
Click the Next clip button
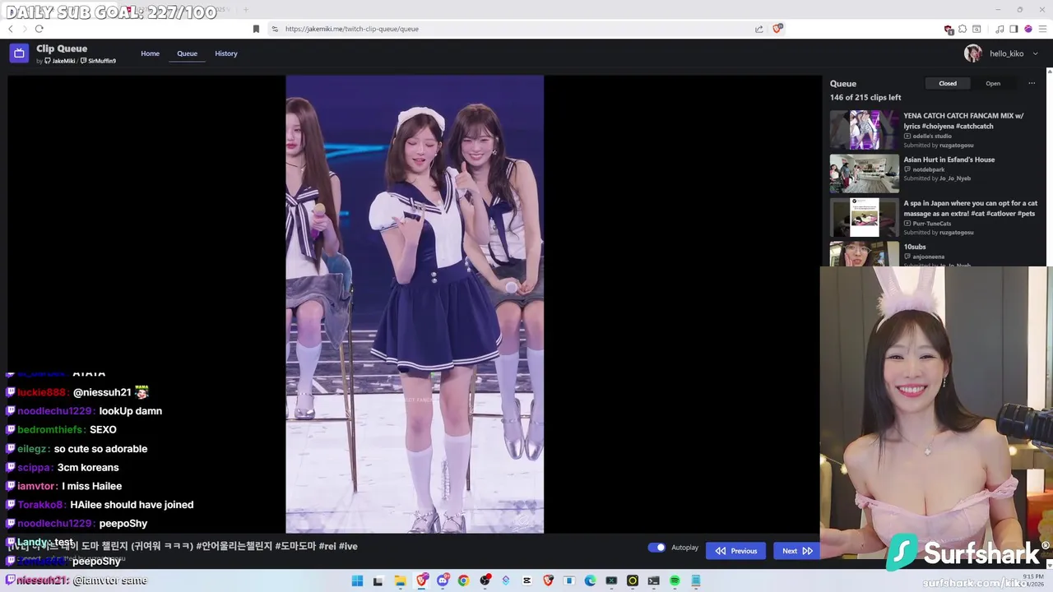[x=797, y=551]
